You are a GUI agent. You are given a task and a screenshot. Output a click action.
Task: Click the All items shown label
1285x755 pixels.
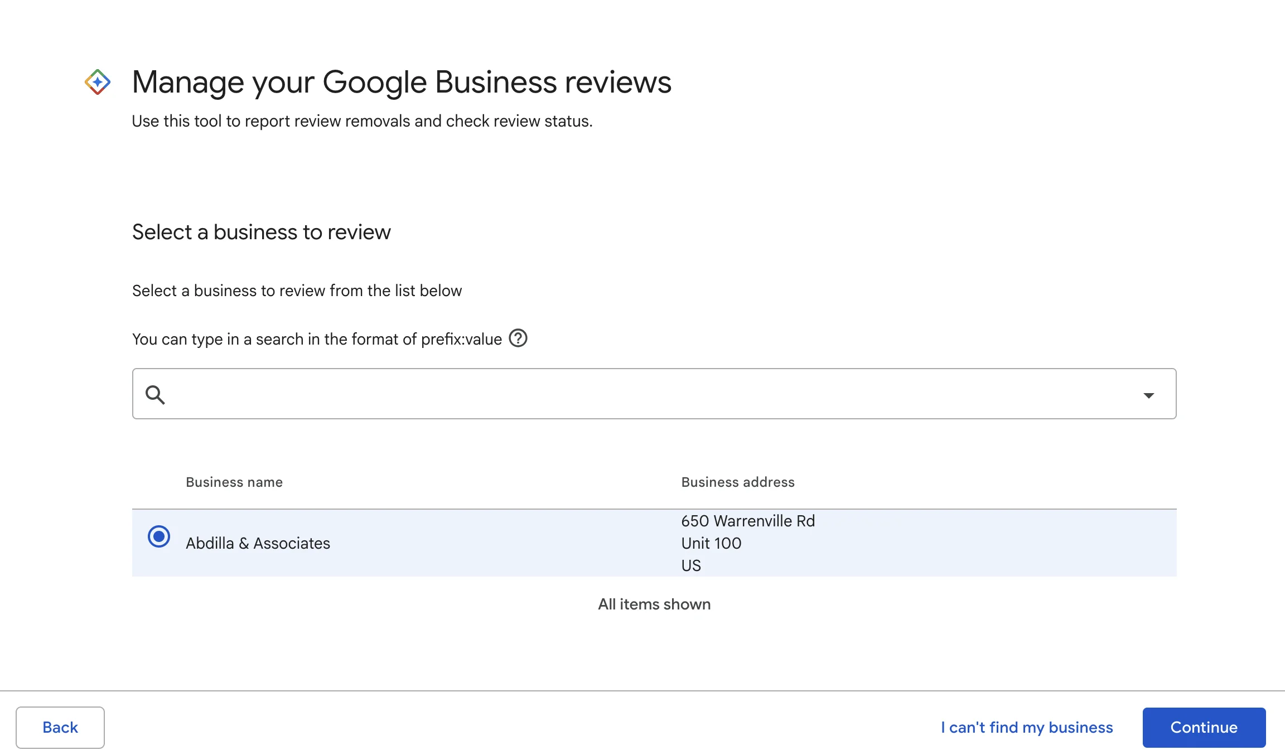(654, 604)
